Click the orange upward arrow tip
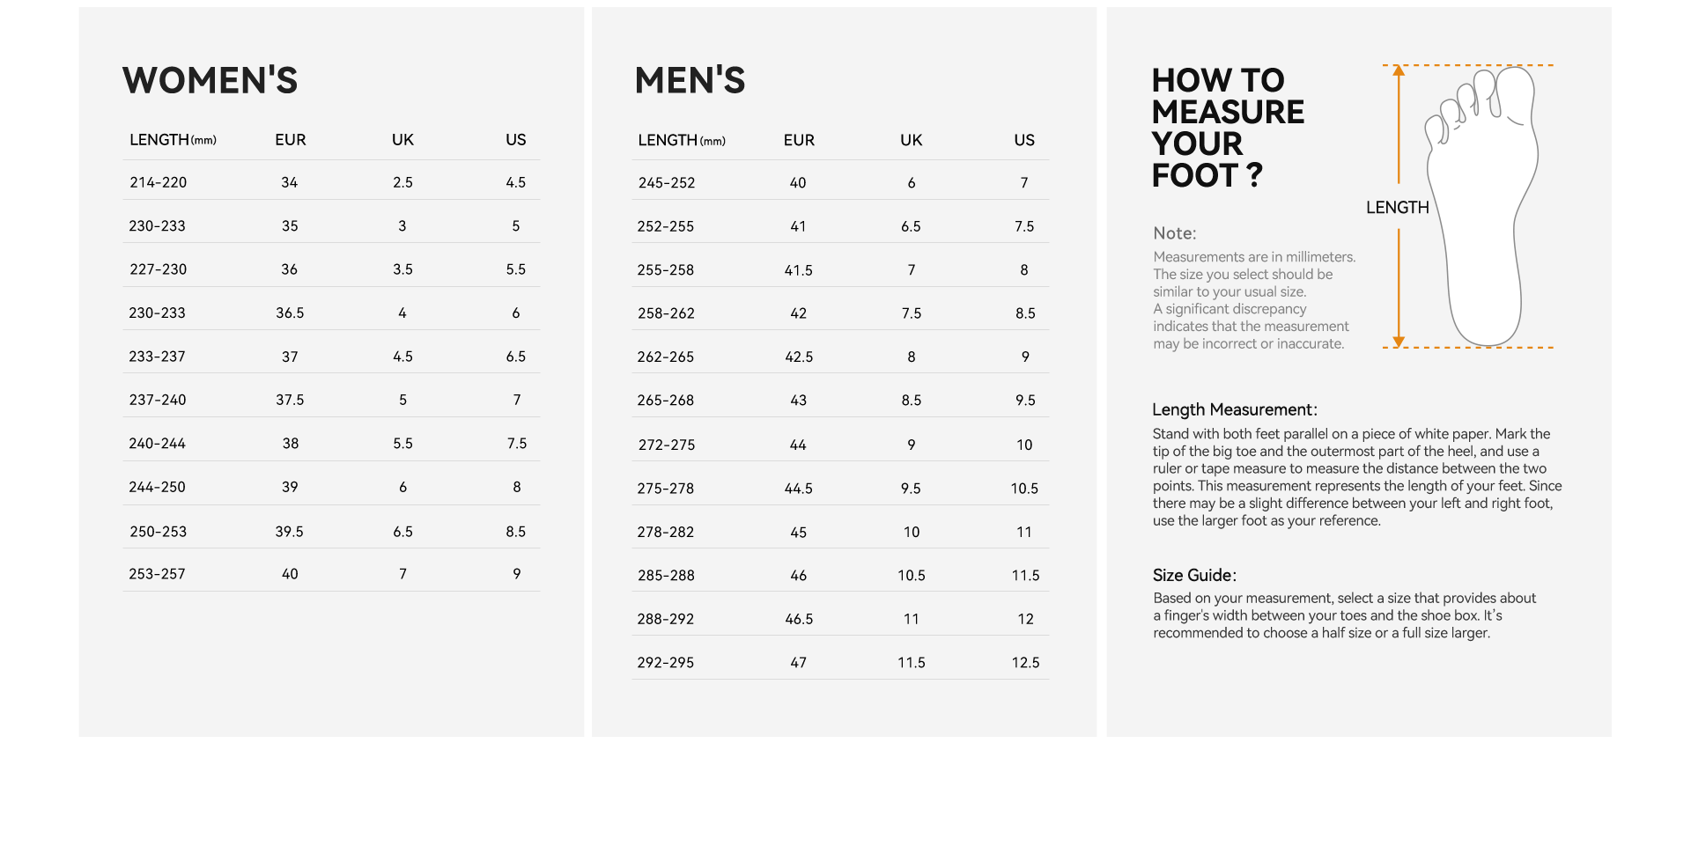The image size is (1691, 861). coord(1399,70)
